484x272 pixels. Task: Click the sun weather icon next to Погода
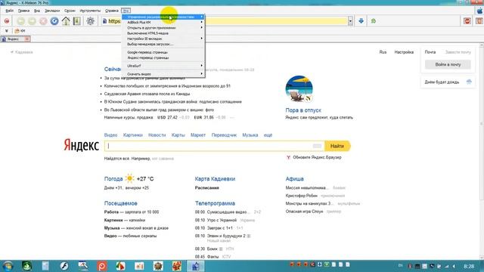point(129,178)
